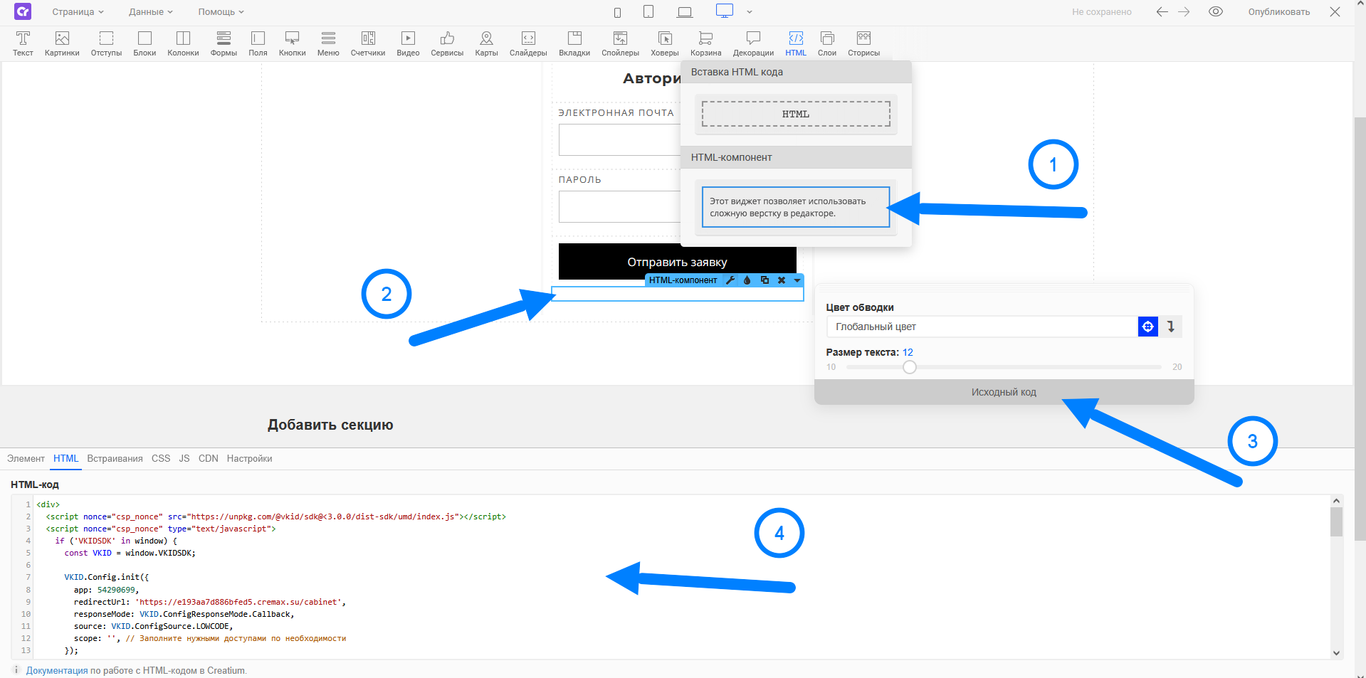The image size is (1366, 678).
Task: Open the Меню widgets tool
Action: click(x=328, y=43)
